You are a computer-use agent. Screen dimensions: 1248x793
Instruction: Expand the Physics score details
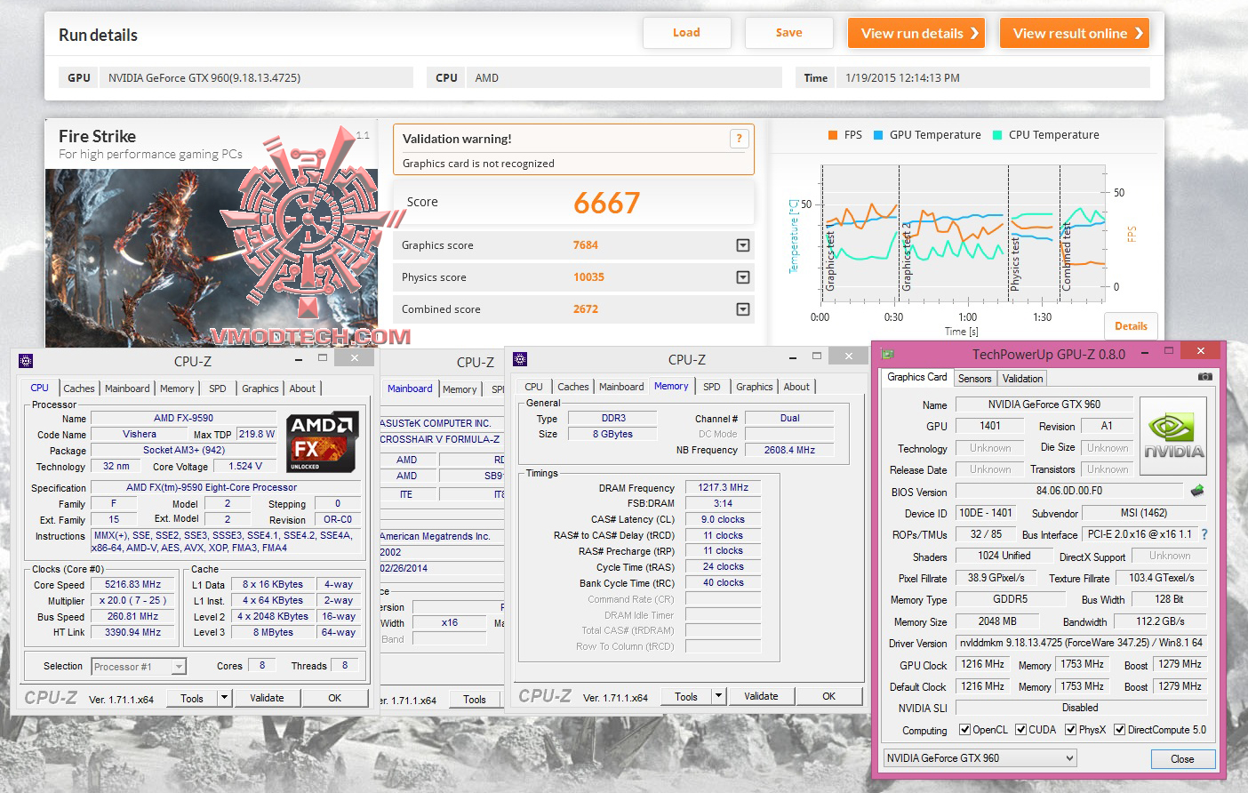coord(743,277)
